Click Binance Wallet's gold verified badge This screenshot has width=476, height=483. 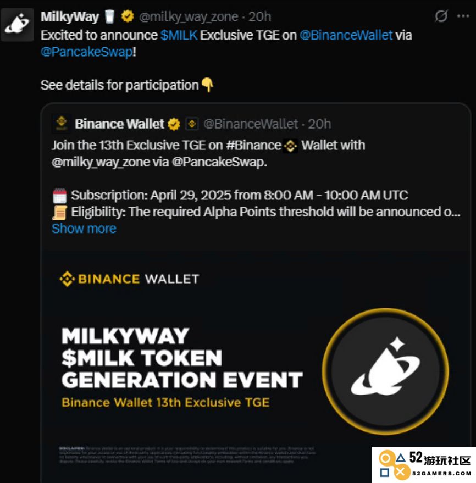tap(174, 124)
